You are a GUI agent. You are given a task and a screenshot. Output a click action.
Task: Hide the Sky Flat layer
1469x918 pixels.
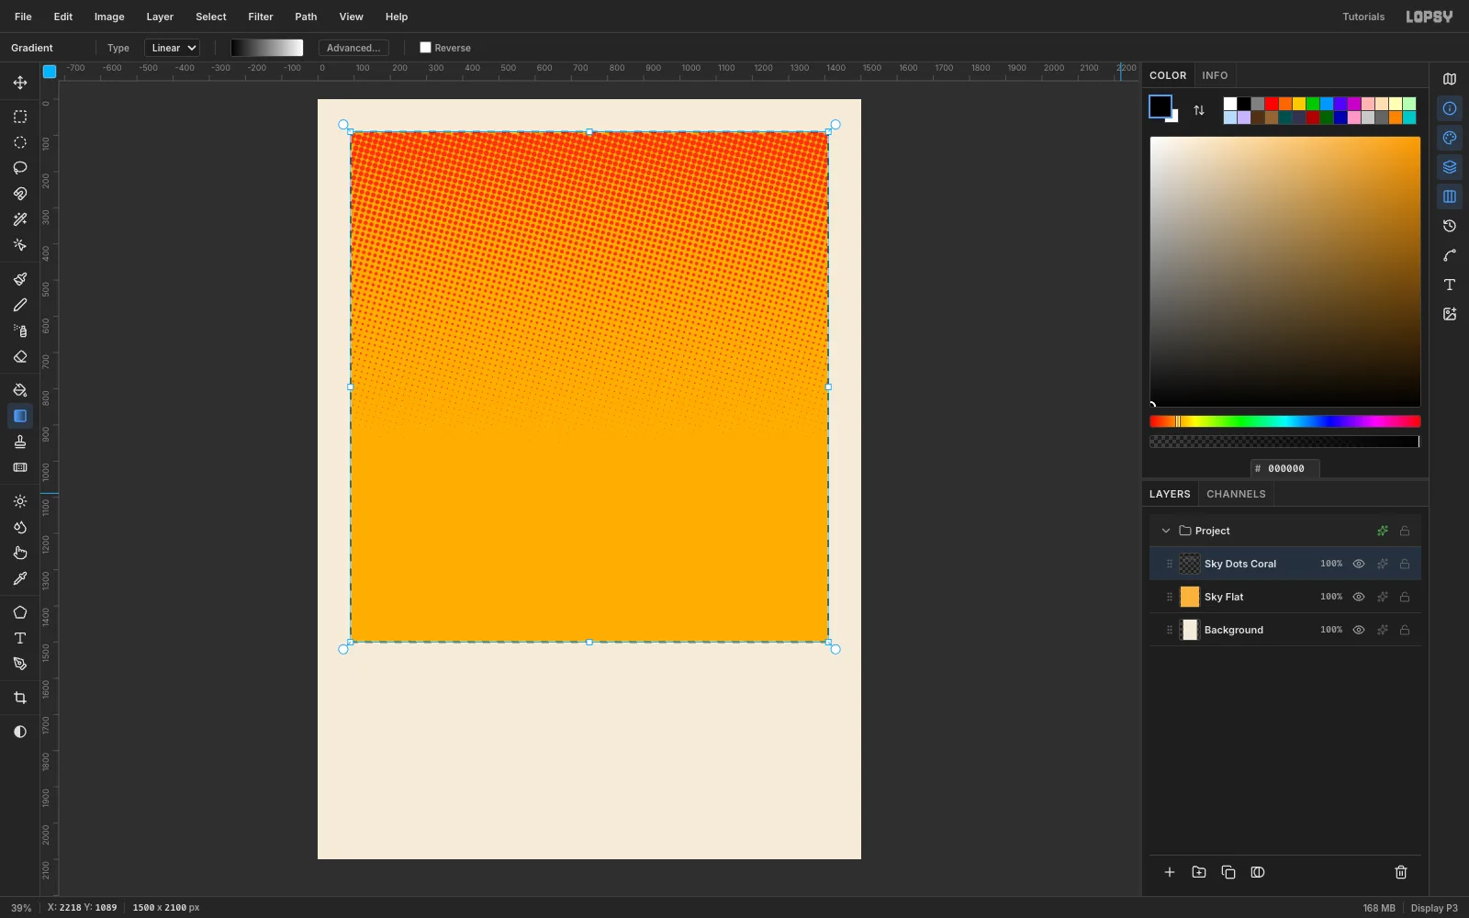click(1359, 597)
